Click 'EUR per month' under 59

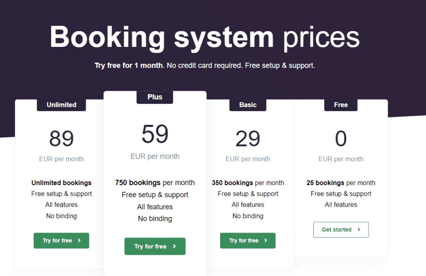[155, 156]
